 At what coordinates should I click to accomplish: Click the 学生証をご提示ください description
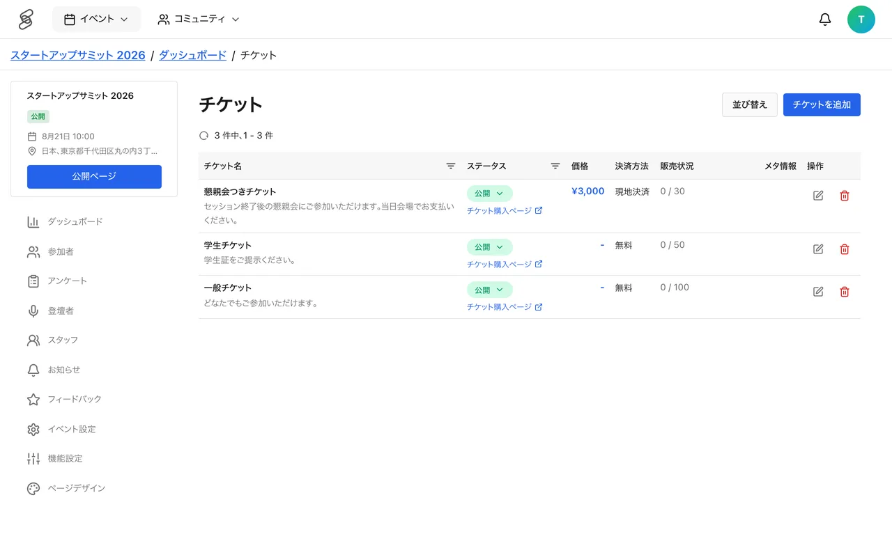click(x=249, y=260)
